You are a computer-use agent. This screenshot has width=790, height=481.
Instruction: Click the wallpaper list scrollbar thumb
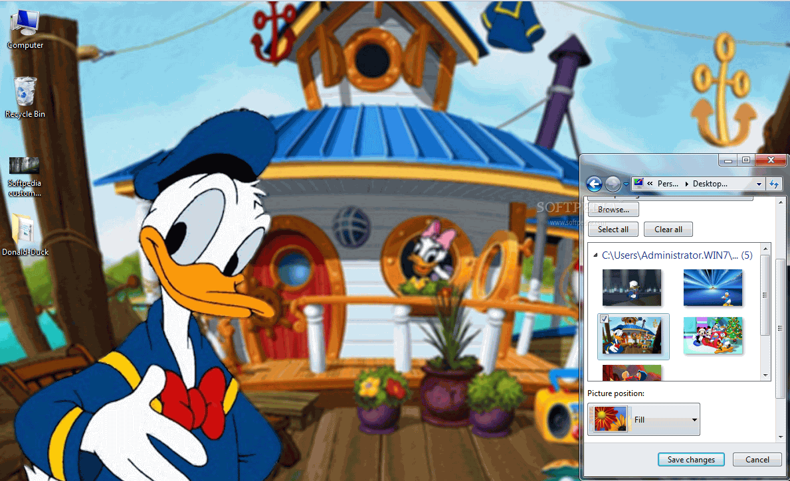coord(765,295)
